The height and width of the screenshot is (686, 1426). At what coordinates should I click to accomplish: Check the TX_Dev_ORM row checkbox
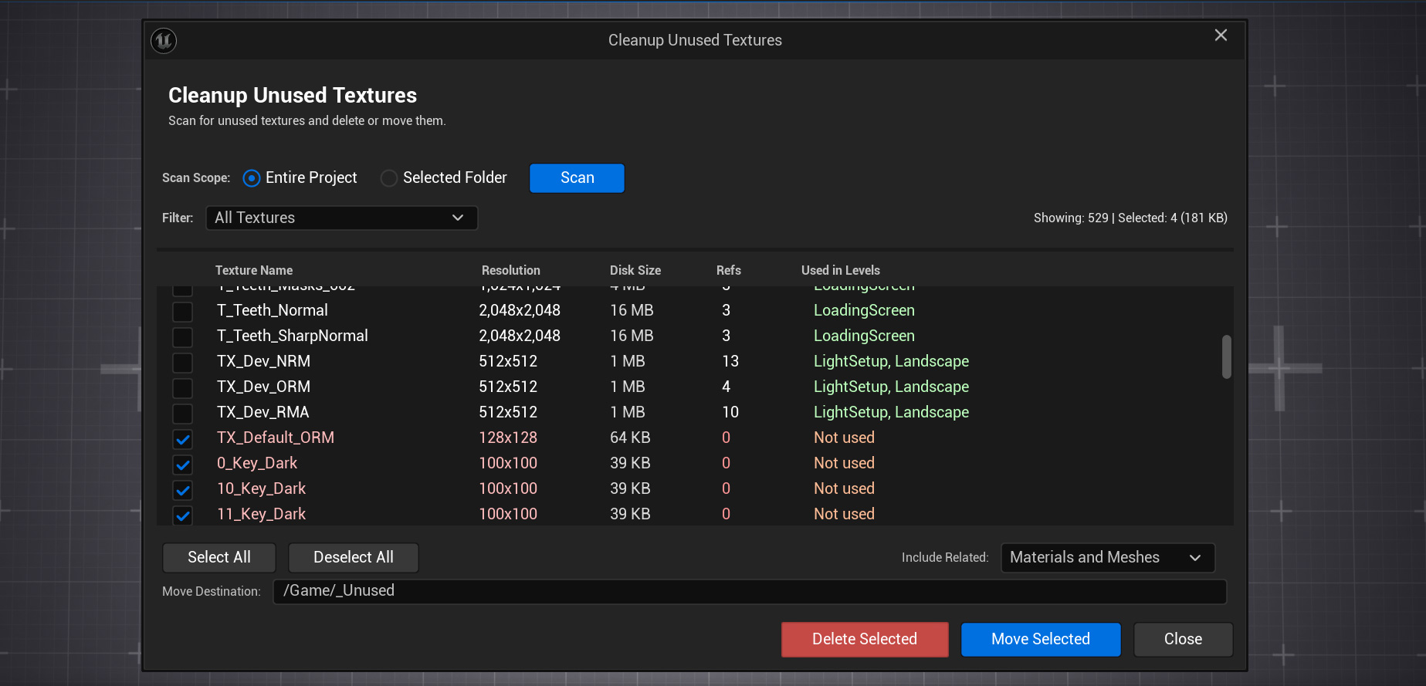[x=182, y=387]
